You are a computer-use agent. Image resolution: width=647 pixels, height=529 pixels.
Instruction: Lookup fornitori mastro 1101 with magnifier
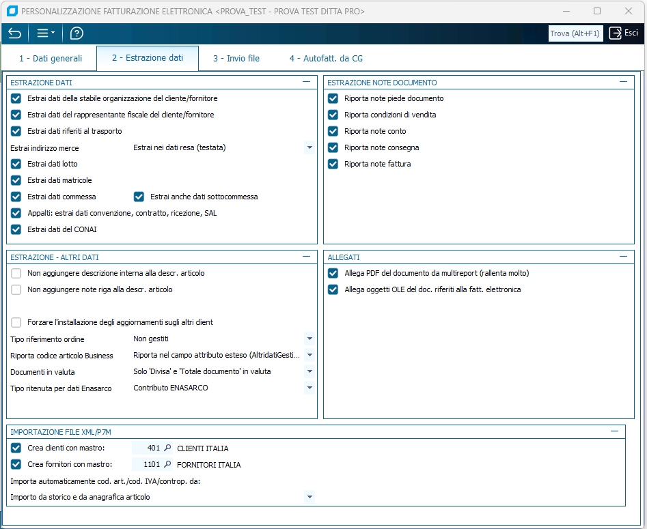(x=167, y=464)
